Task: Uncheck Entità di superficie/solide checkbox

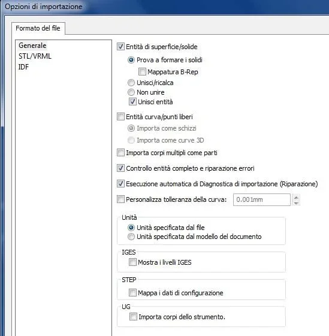Action: click(120, 47)
